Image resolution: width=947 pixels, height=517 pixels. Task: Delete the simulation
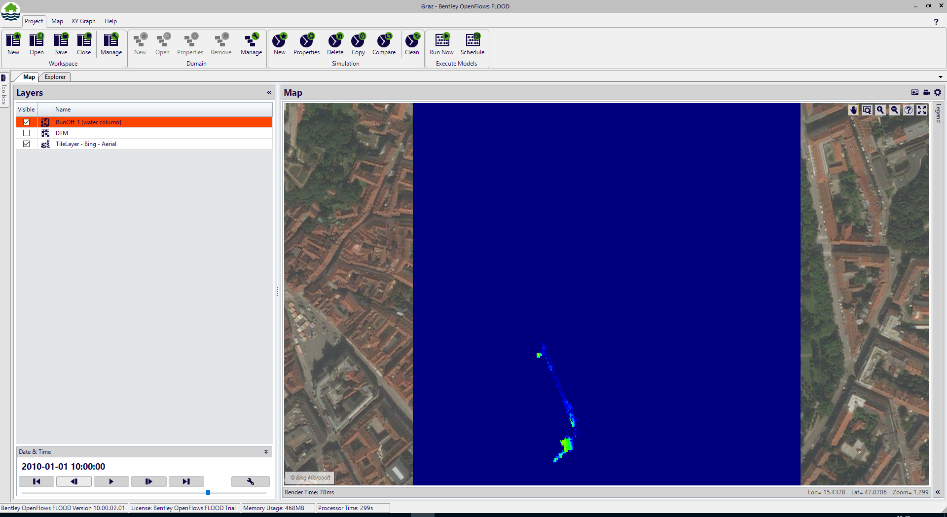335,44
